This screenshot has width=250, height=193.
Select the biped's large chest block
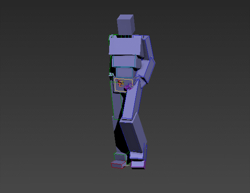125,46
